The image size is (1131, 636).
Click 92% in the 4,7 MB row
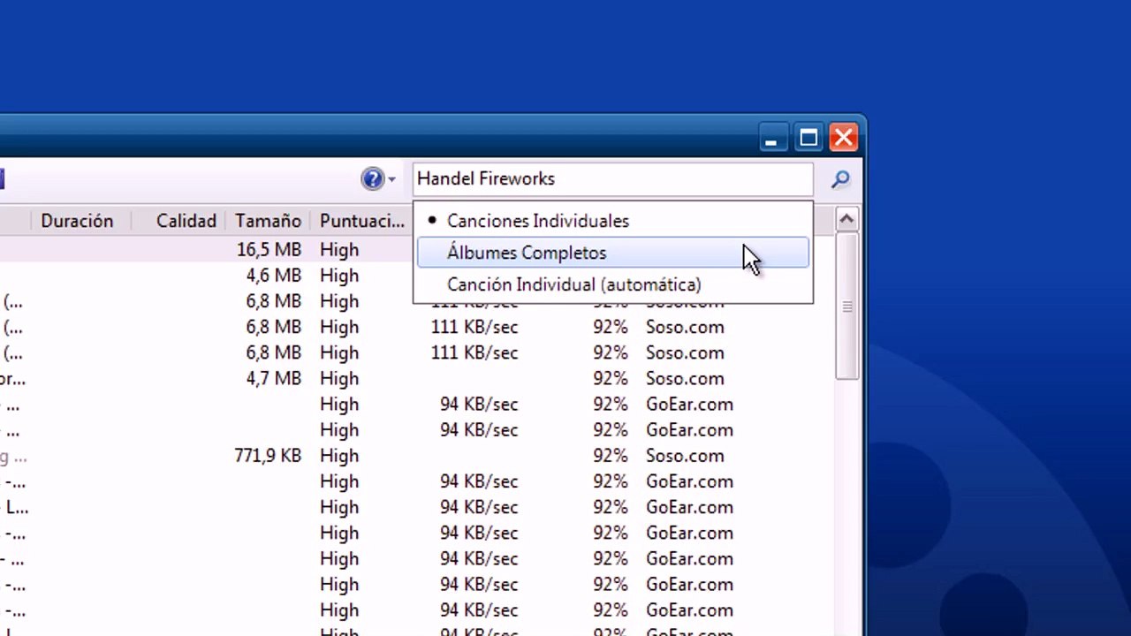(x=611, y=378)
